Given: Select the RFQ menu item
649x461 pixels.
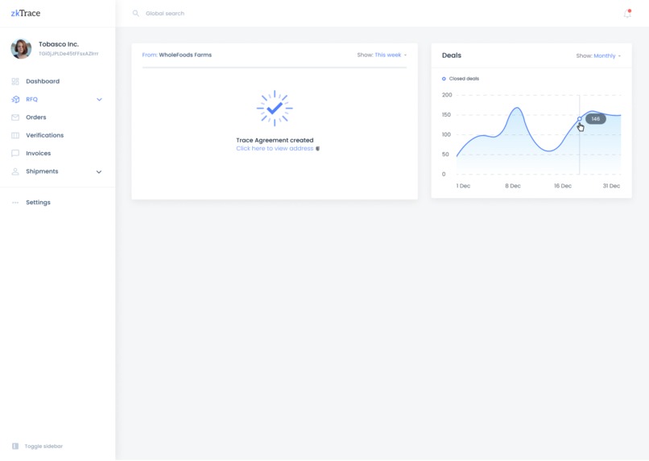Looking at the screenshot, I should coord(32,99).
